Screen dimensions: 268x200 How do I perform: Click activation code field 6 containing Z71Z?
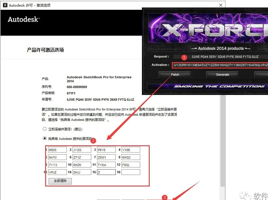click(82, 157)
